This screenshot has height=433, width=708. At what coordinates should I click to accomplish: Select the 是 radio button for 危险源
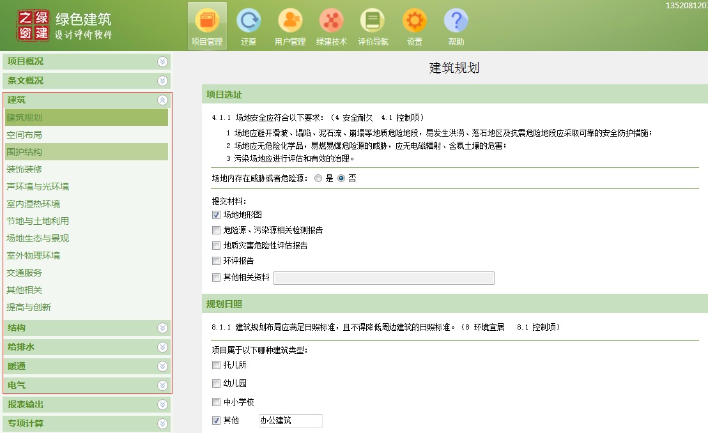pyautogui.click(x=318, y=179)
